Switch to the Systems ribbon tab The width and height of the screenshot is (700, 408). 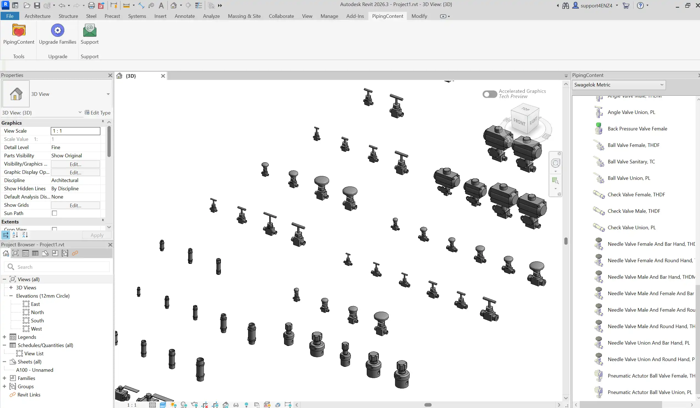tap(137, 16)
